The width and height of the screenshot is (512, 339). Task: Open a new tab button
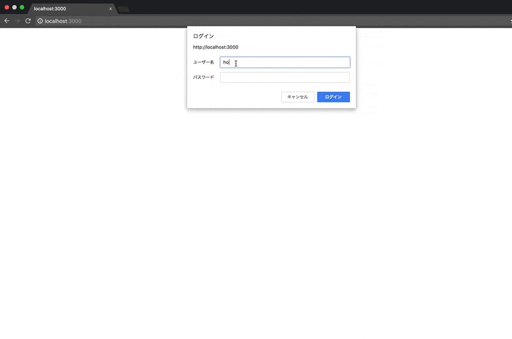(124, 9)
